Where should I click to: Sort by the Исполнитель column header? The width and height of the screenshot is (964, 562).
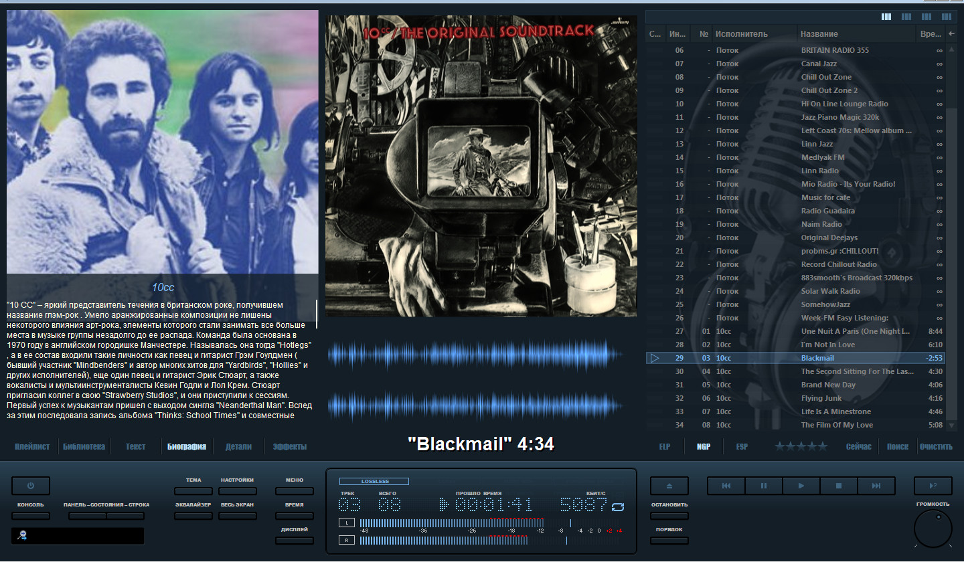754,33
